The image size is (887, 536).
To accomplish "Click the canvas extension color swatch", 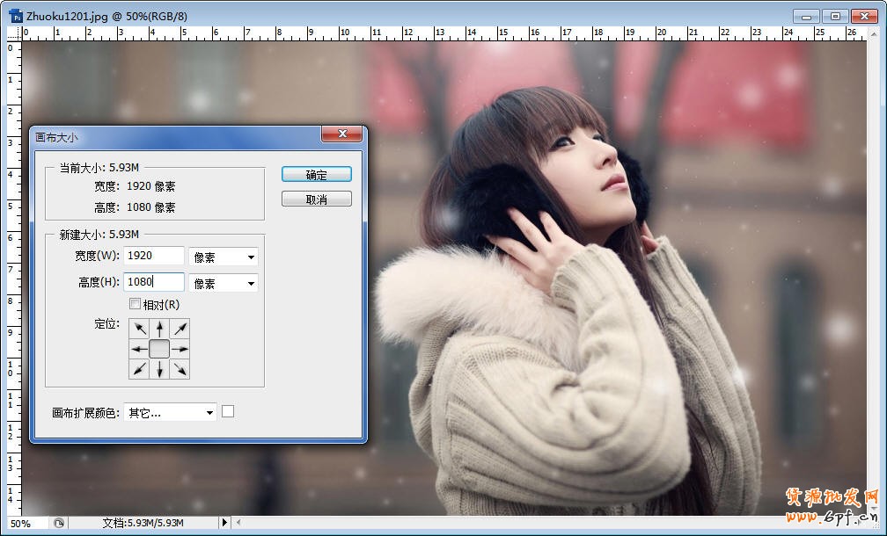I will click(x=228, y=412).
